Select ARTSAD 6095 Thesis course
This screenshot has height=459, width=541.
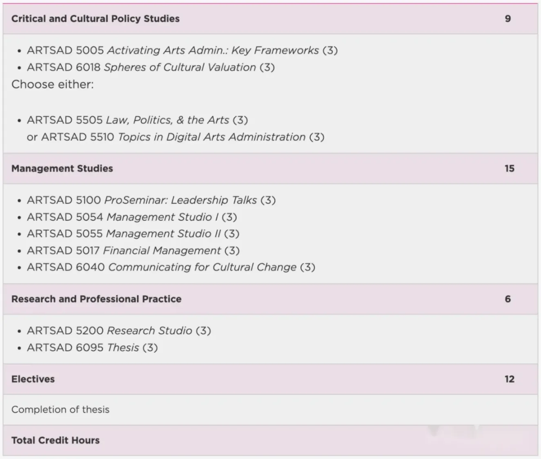[x=92, y=348]
